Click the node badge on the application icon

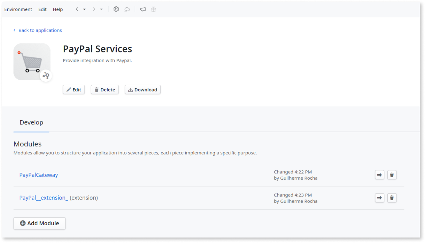[x=46, y=75]
